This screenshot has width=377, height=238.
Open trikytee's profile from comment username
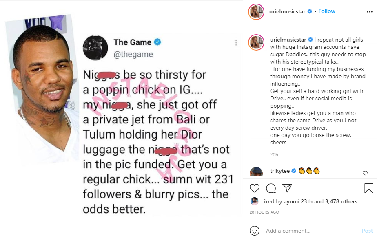(x=280, y=171)
